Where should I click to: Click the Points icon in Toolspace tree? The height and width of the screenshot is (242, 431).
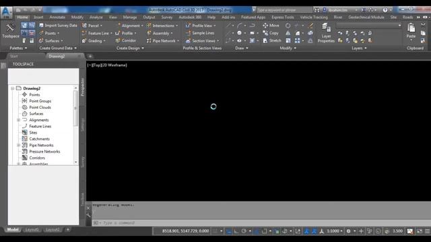pyautogui.click(x=24, y=95)
